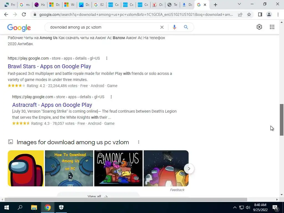This screenshot has width=284, height=213.
Task: Switch to the 'Te' globe tab
Action: [x=173, y=5]
